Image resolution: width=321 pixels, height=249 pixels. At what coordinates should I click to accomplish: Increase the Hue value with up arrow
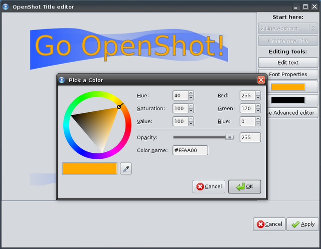coord(191,93)
